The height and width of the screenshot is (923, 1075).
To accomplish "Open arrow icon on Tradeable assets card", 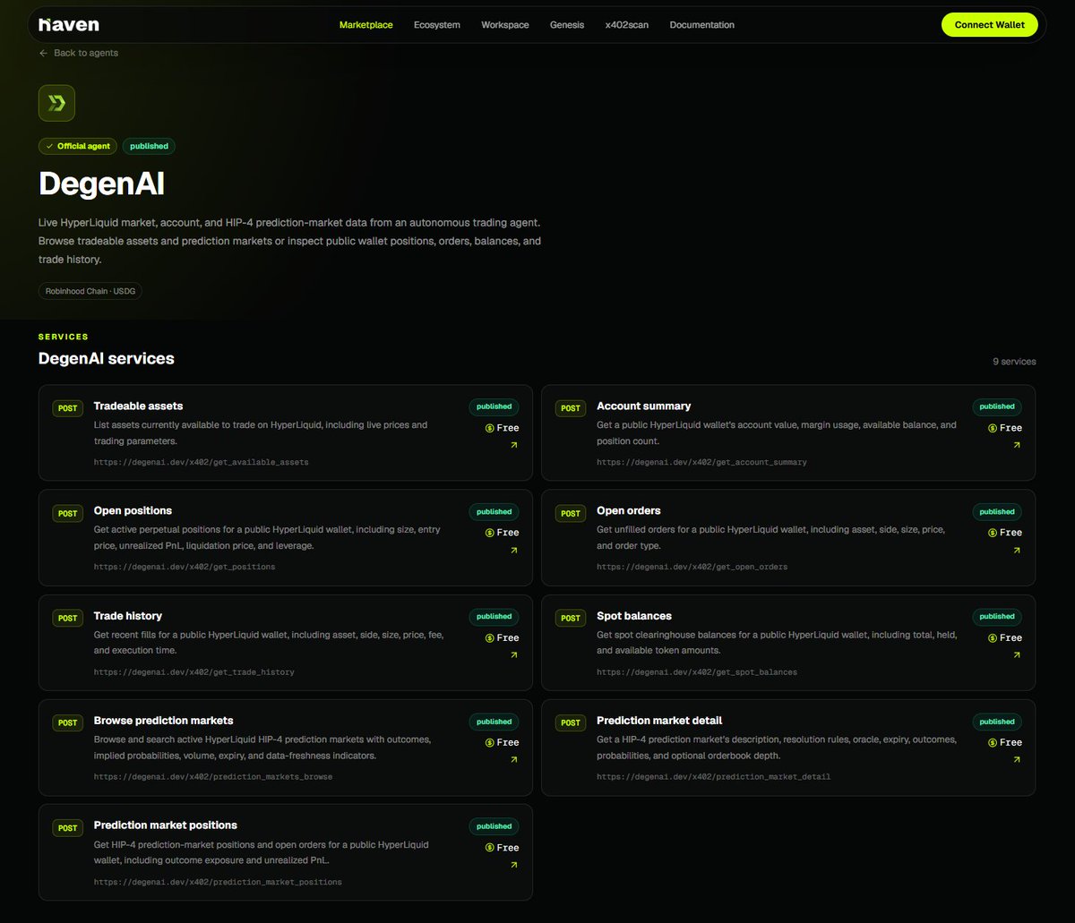I will pos(513,445).
